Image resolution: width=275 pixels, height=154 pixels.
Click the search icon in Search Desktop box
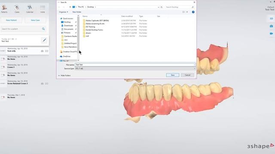[193, 7]
